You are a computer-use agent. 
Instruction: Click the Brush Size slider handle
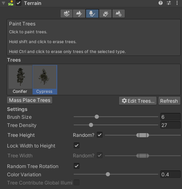[x=97, y=117]
